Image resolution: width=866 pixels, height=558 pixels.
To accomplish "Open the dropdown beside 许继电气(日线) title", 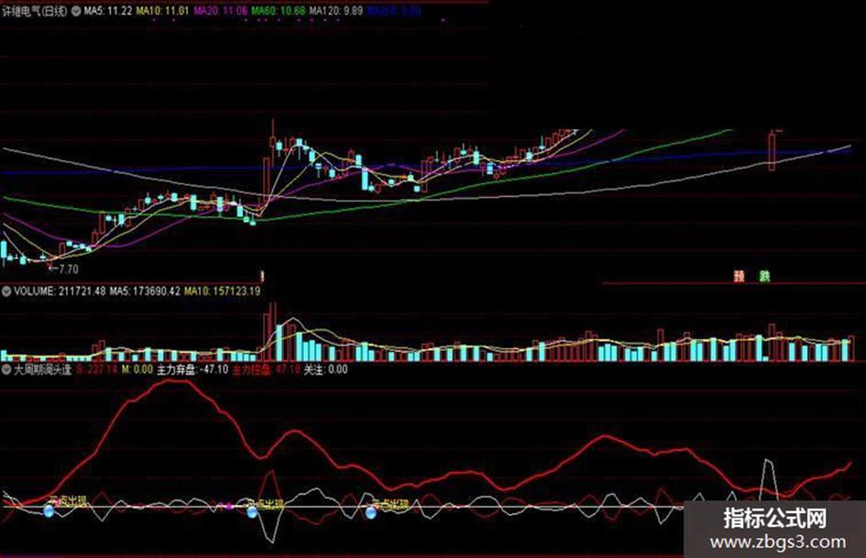I will (x=76, y=10).
